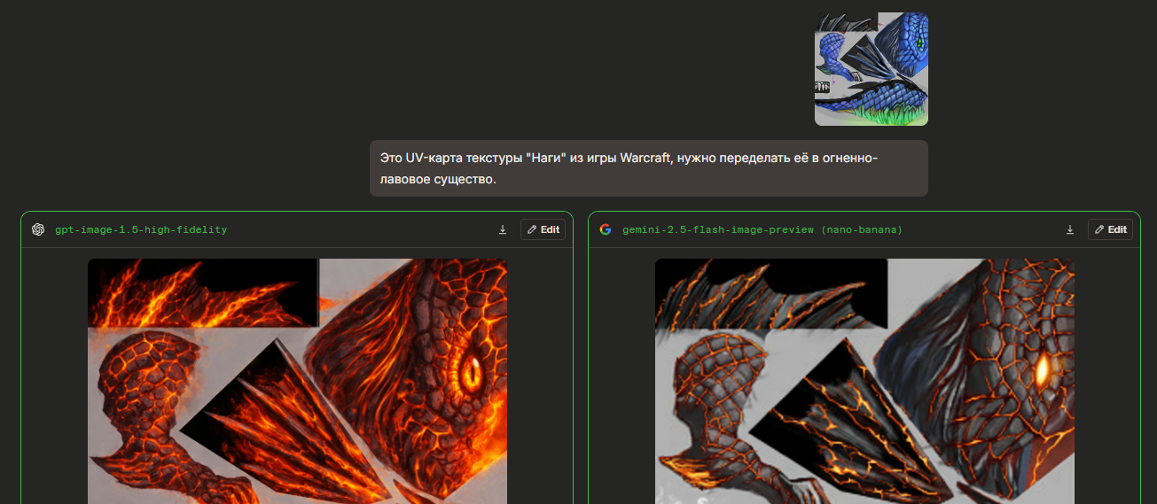The height and width of the screenshot is (504, 1157).
Task: Click the Google logo icon on right card
Action: tap(606, 229)
